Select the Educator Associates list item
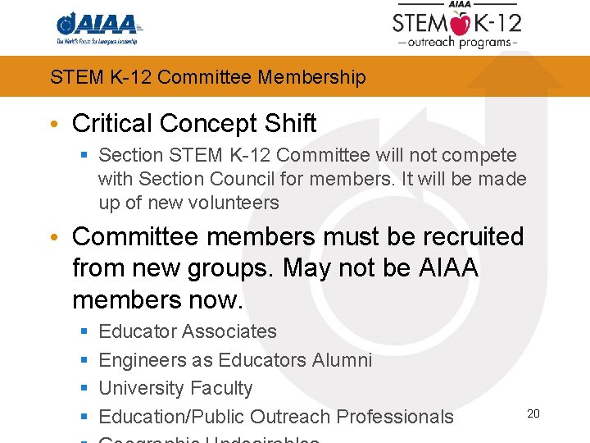590x443 pixels. [x=188, y=331]
